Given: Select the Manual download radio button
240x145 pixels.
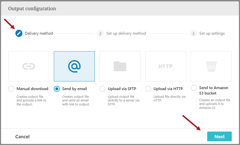Looking at the screenshot, I should click(x=11, y=89).
